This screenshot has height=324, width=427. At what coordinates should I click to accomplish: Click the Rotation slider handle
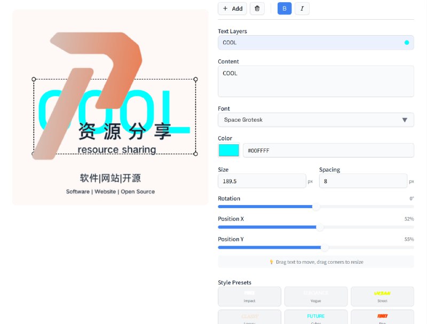316,207
